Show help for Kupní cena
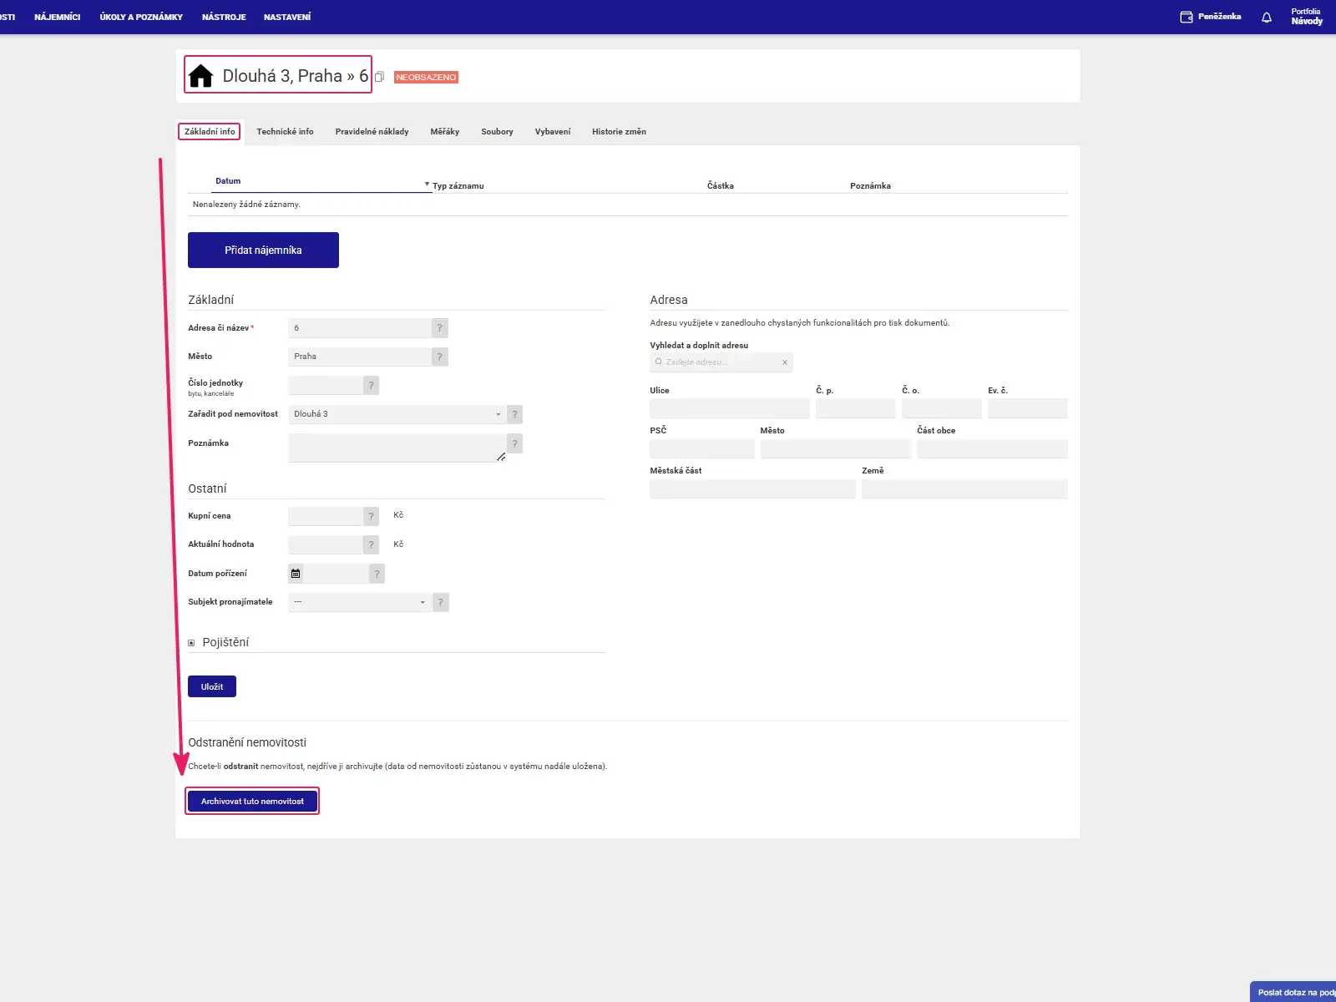This screenshot has height=1002, width=1336. point(372,516)
